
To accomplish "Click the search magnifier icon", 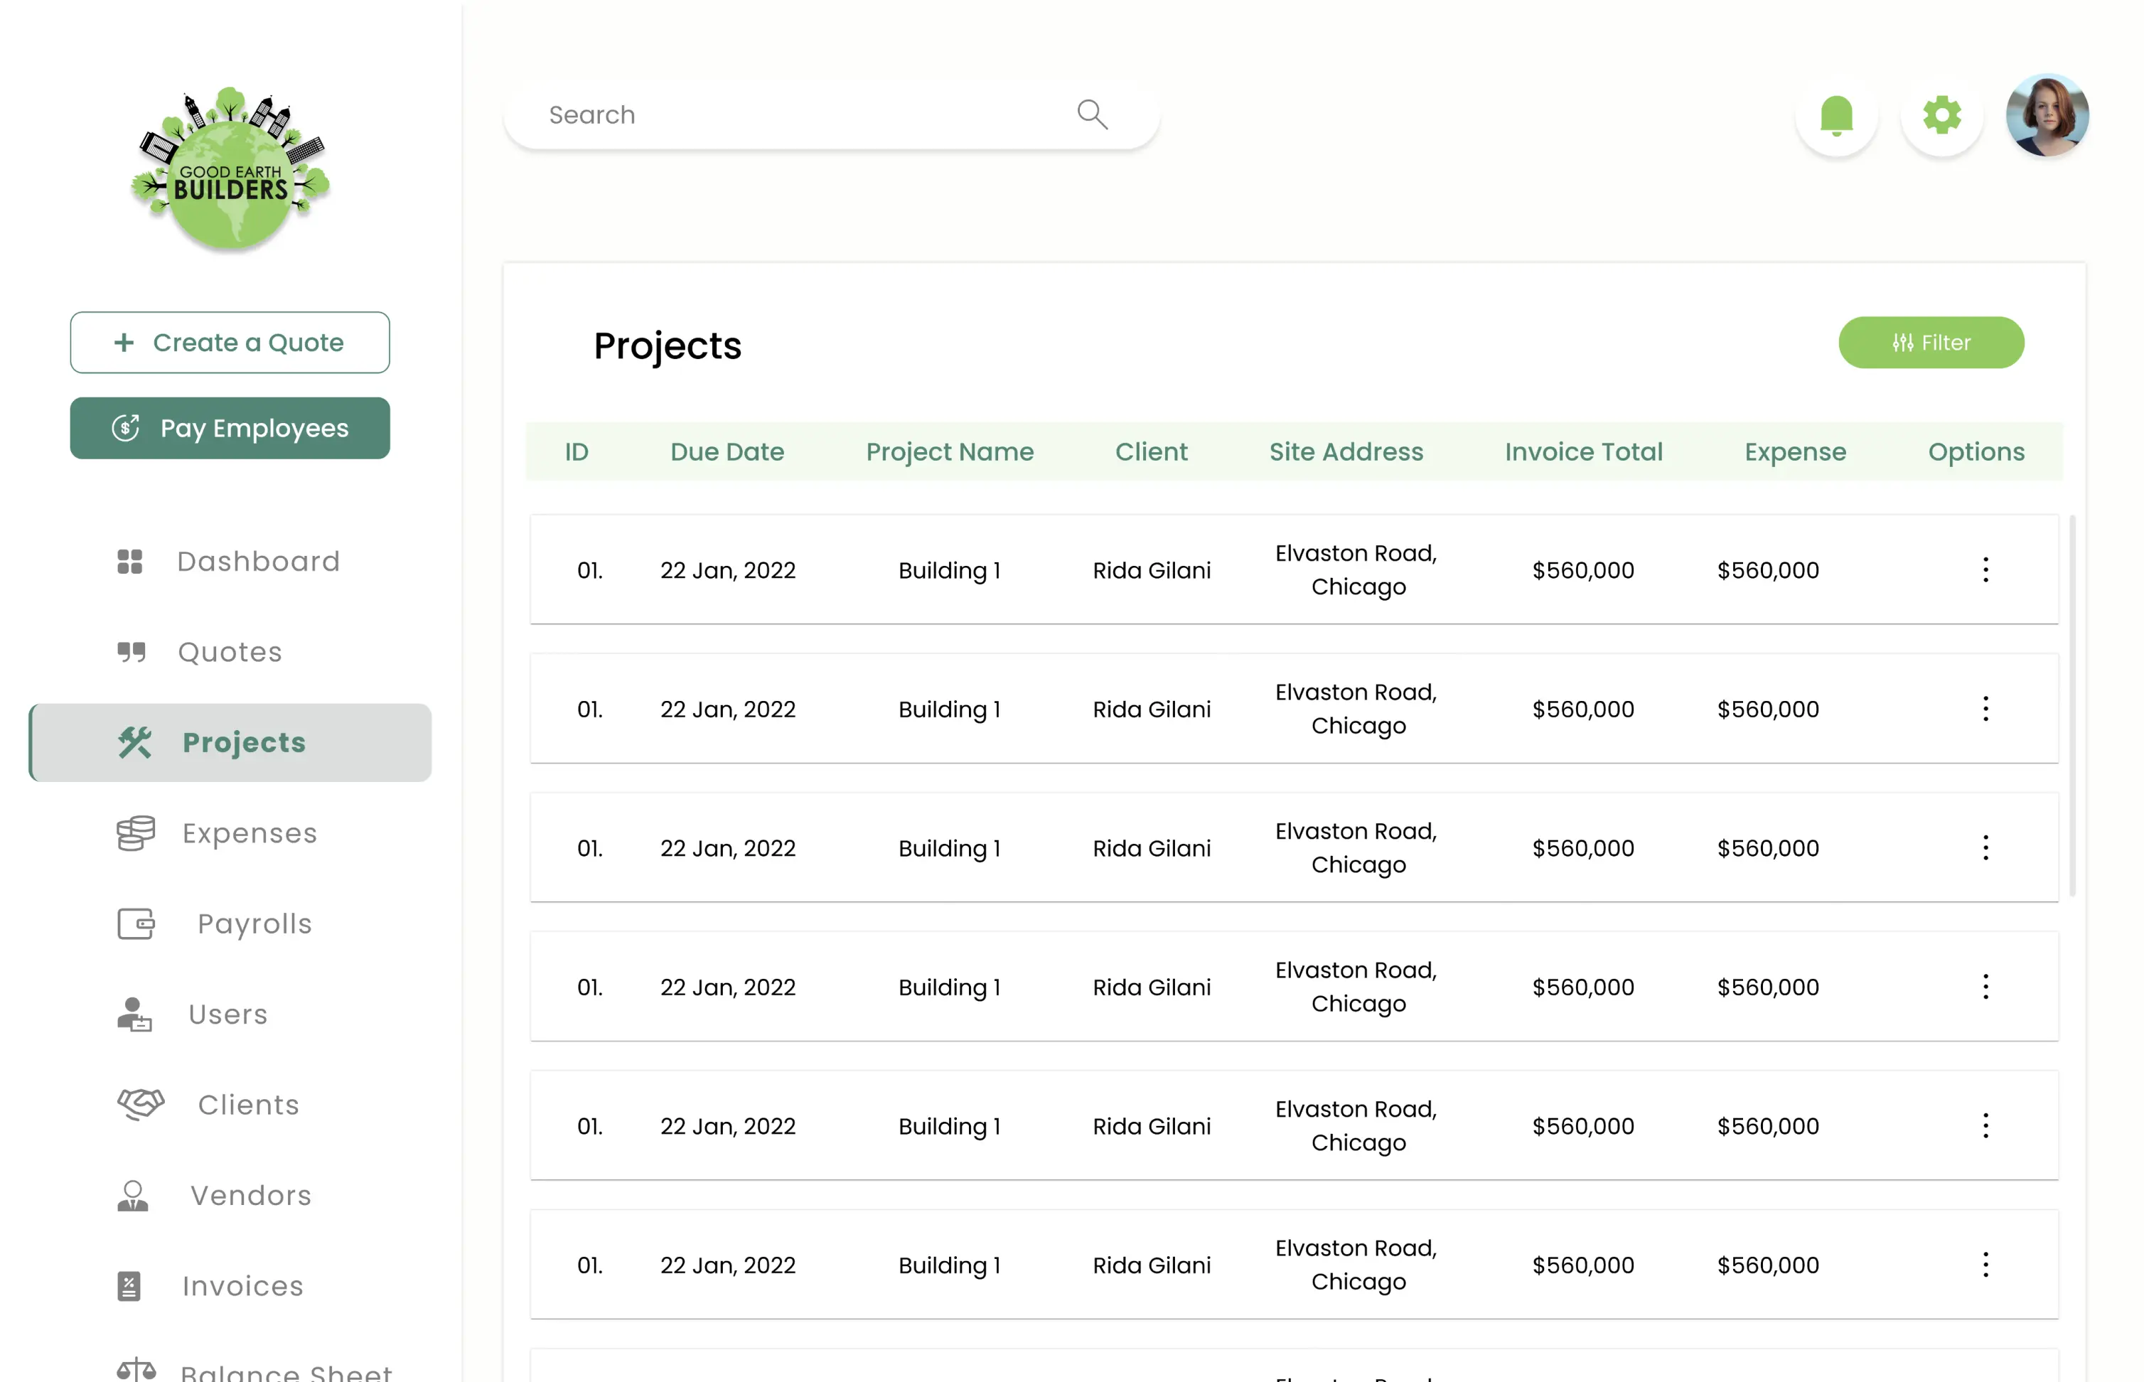I will [x=1091, y=115].
